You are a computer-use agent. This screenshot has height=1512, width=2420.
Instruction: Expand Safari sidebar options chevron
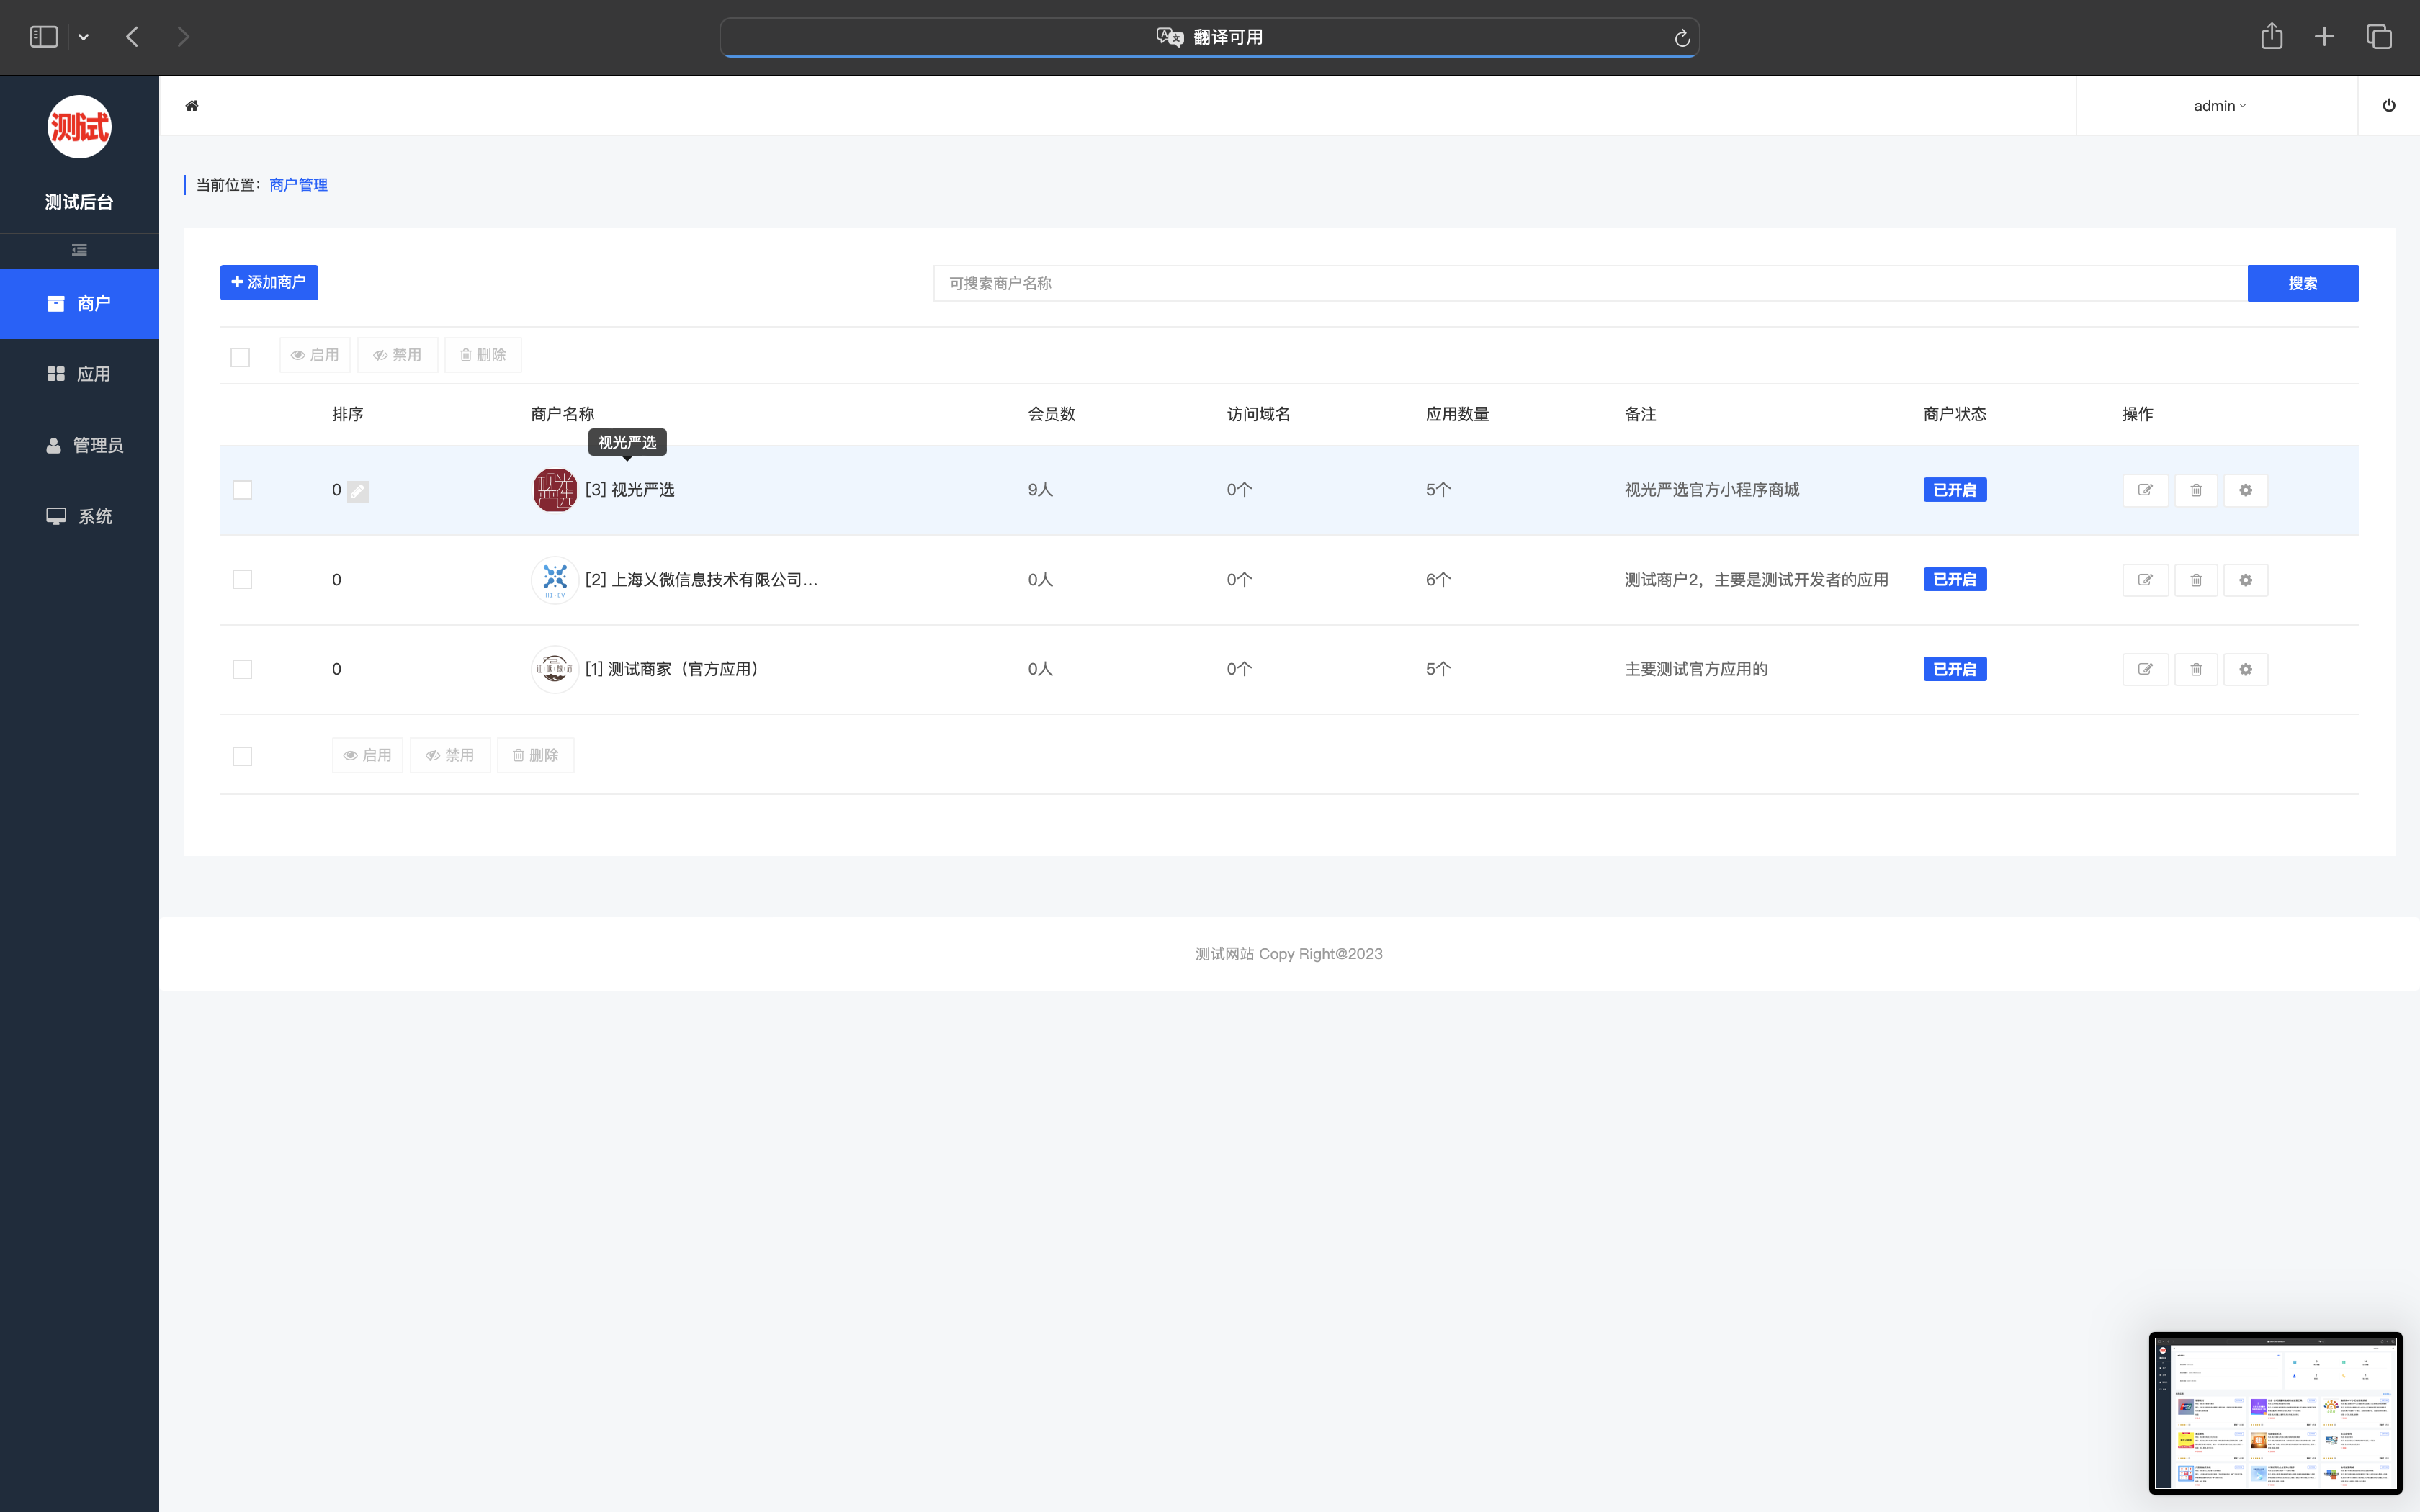tap(84, 37)
